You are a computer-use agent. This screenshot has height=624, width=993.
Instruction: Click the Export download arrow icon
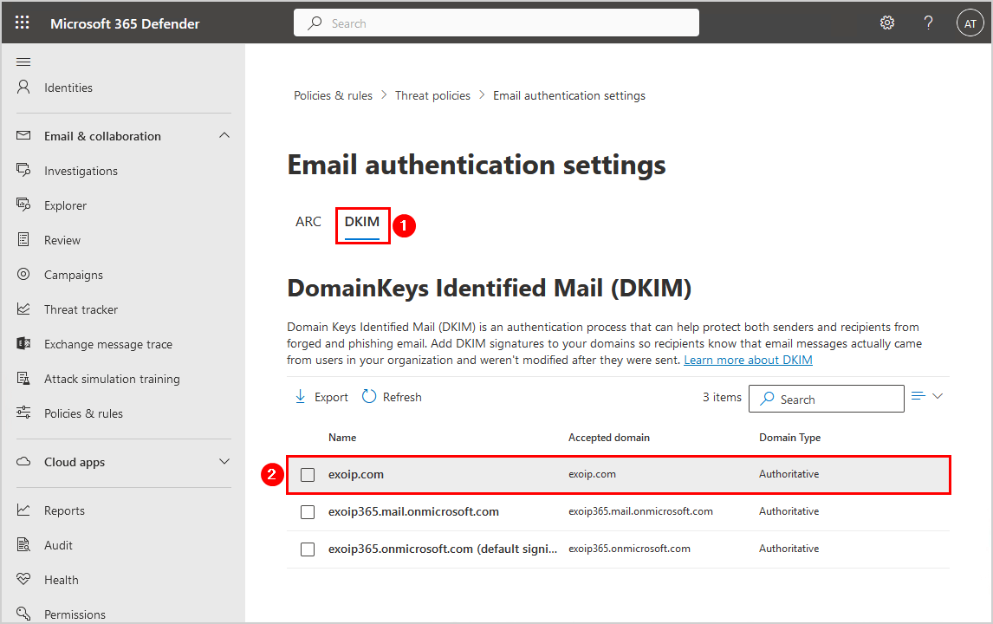click(300, 397)
